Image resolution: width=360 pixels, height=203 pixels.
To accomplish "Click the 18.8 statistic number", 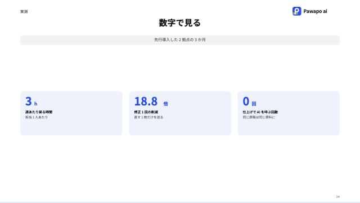I will tap(146, 101).
